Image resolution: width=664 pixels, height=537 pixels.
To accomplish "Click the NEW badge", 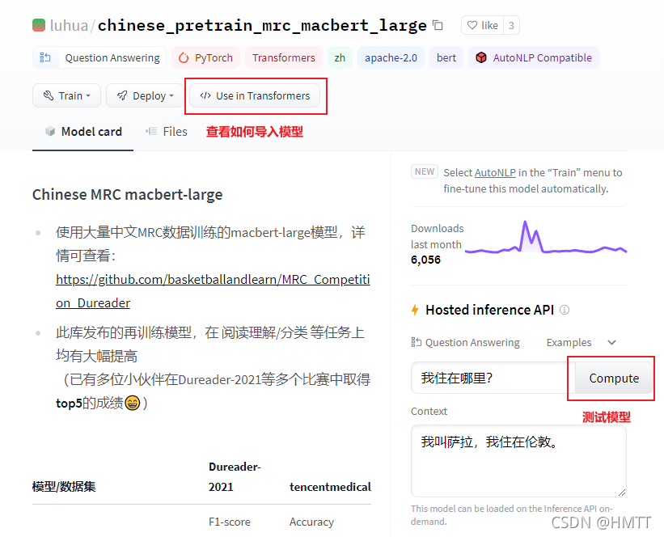I will coord(425,171).
